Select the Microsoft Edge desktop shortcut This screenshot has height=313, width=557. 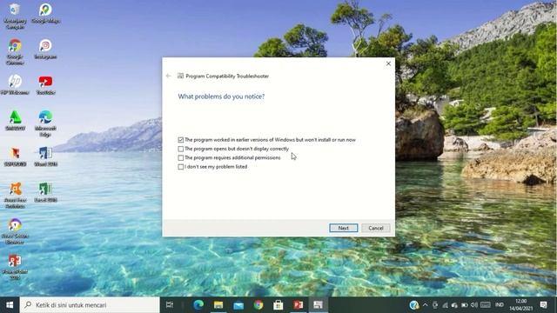click(x=45, y=123)
